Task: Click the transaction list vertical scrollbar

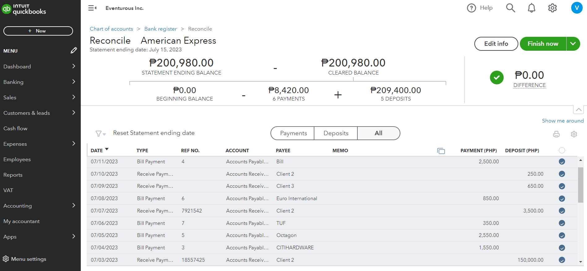Action: (x=581, y=186)
